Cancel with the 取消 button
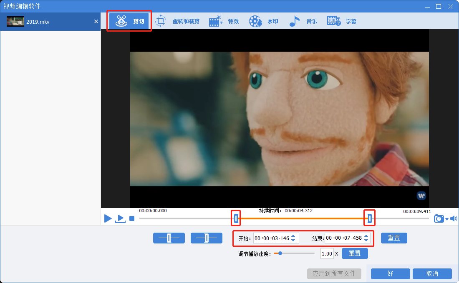Viewport: 459px width, 283px height. 432,274
